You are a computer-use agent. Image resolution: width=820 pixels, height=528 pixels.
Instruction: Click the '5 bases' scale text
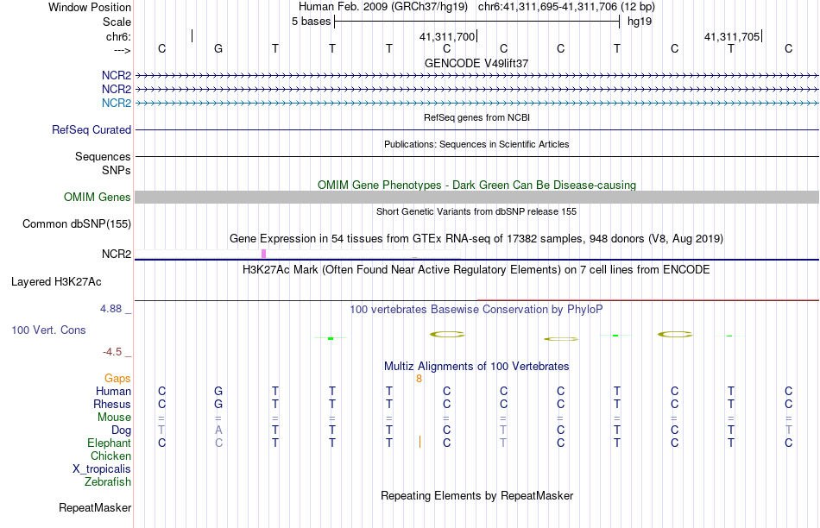(x=311, y=22)
